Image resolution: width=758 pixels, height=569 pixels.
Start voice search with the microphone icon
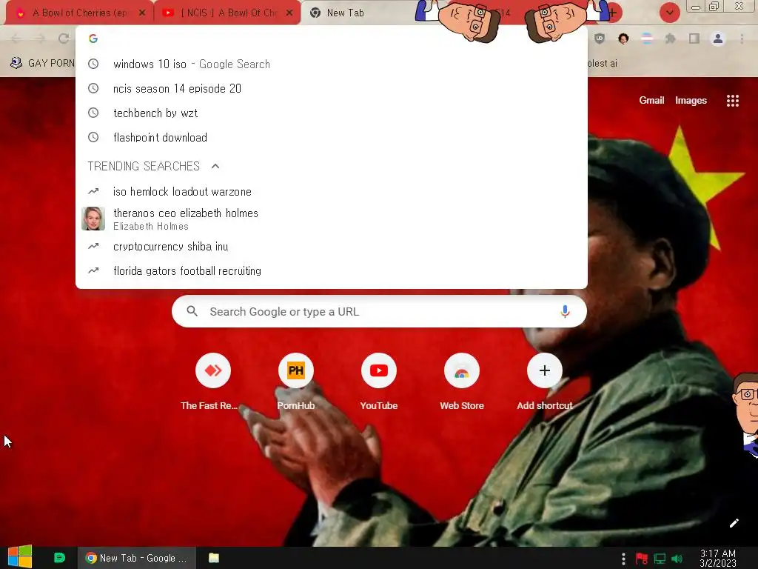pyautogui.click(x=565, y=312)
